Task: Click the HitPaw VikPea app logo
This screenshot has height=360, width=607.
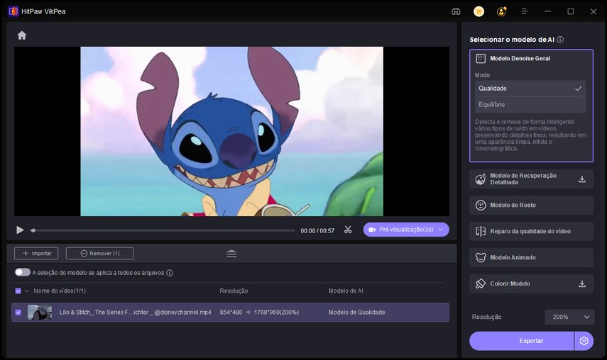Action: click(13, 11)
